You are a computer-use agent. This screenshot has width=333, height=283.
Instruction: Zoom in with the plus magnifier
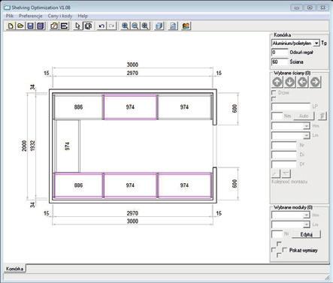point(125,26)
